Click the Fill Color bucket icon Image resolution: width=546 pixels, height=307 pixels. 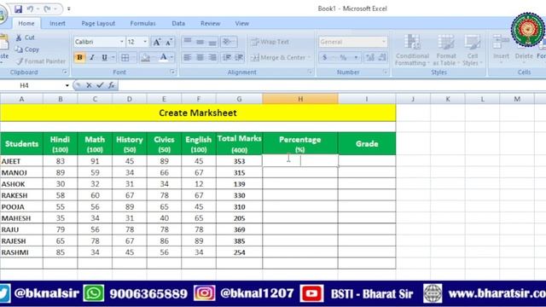[146, 57]
